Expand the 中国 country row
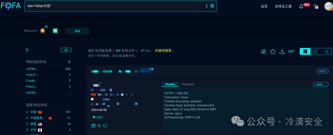The height and width of the screenshot is (135, 333). tap(27, 112)
